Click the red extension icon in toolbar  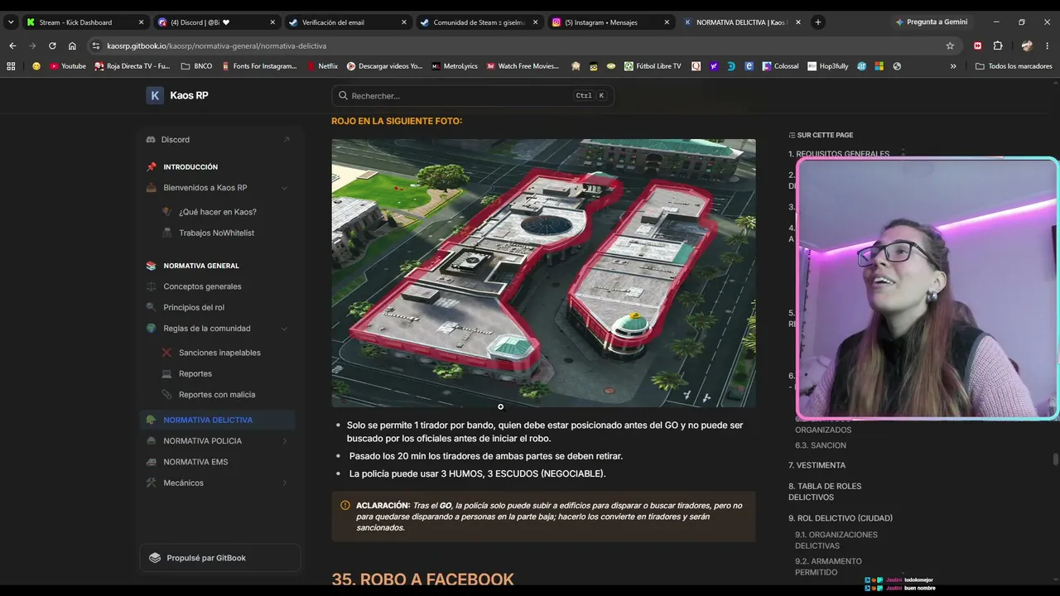point(978,46)
